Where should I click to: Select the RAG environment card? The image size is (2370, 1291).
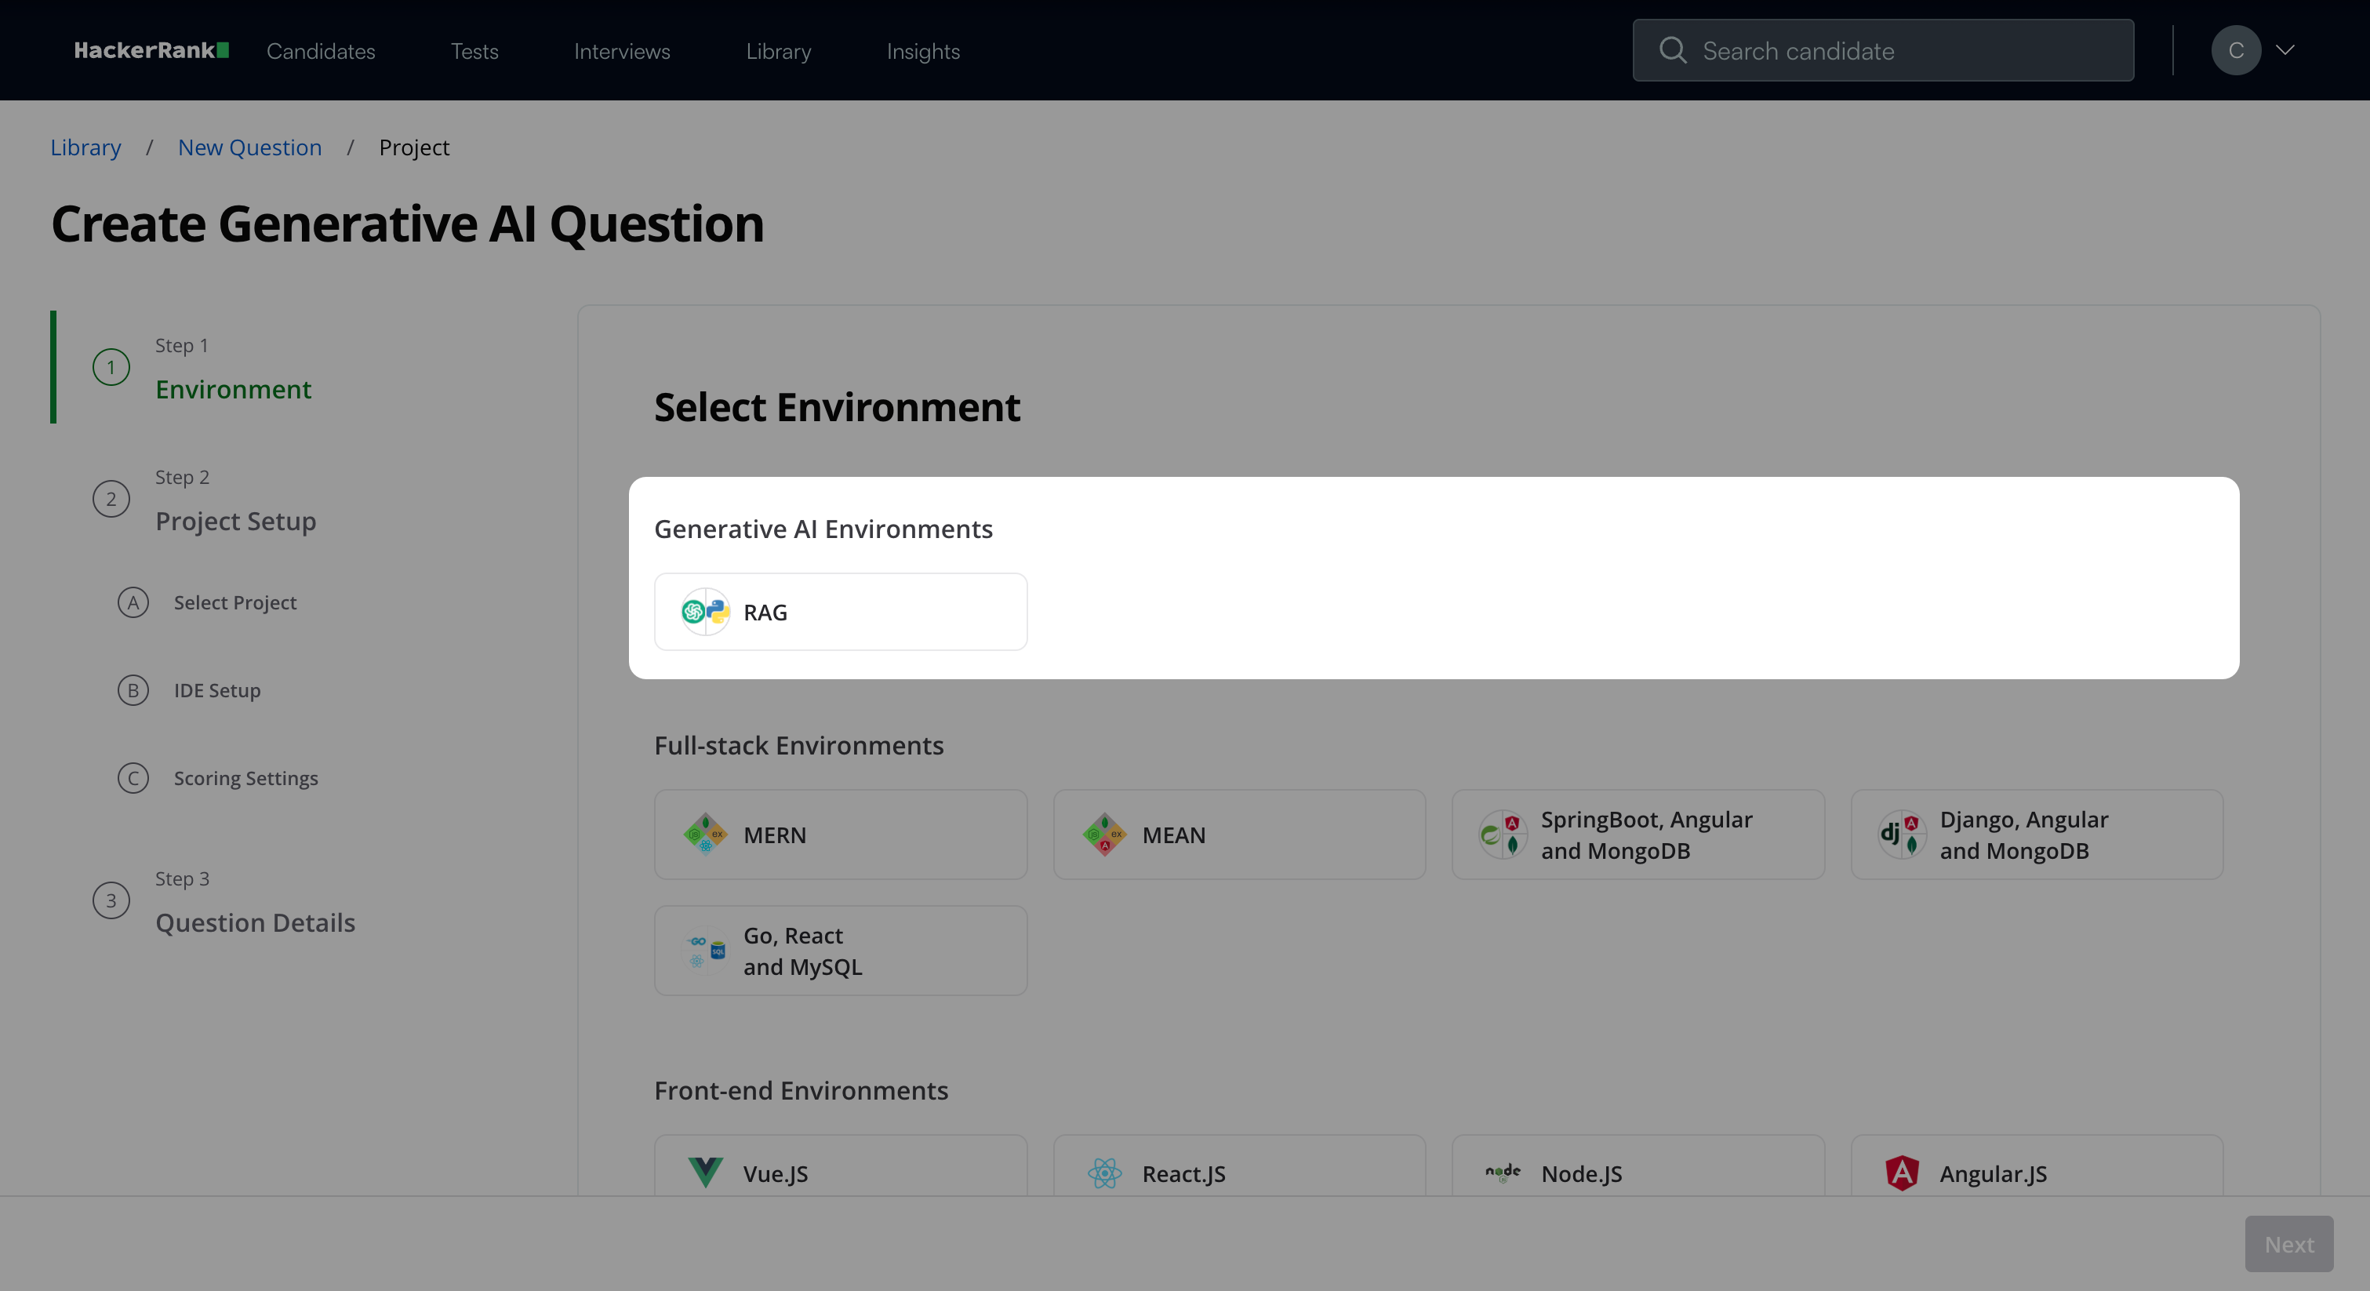(x=841, y=612)
